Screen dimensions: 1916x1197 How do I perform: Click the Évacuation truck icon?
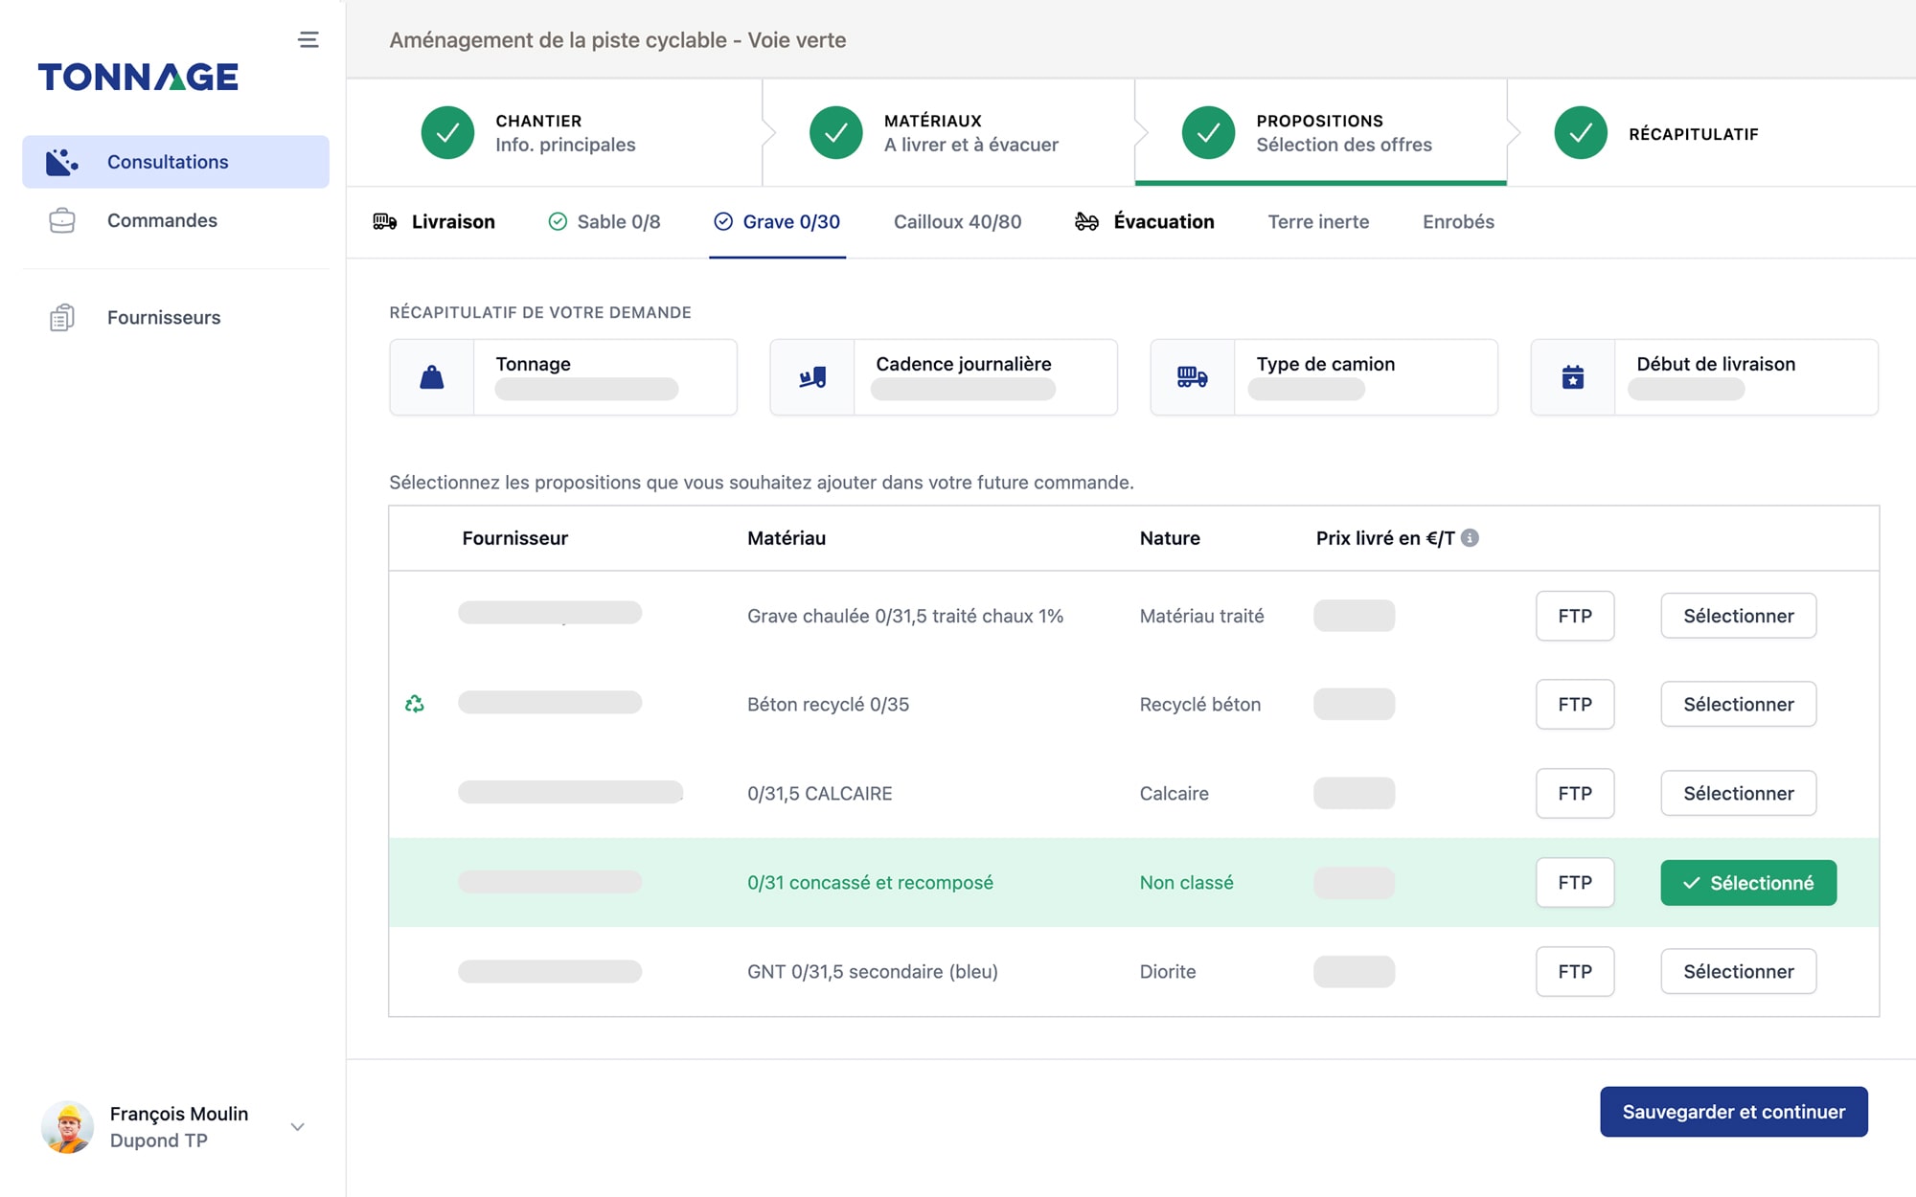[1087, 222]
